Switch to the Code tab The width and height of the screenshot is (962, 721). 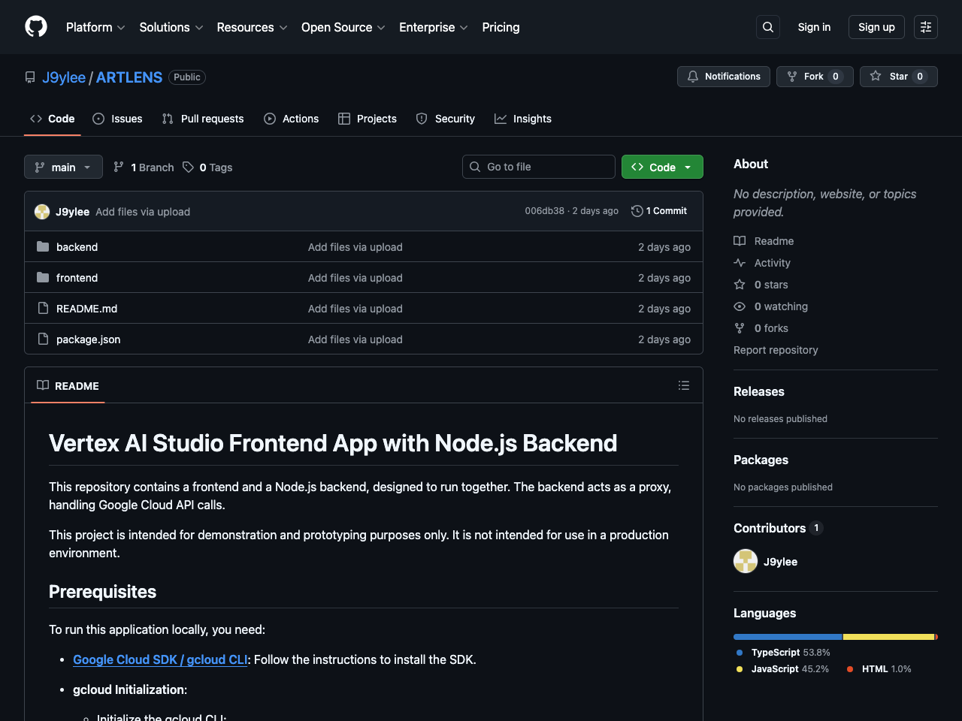[x=53, y=119]
